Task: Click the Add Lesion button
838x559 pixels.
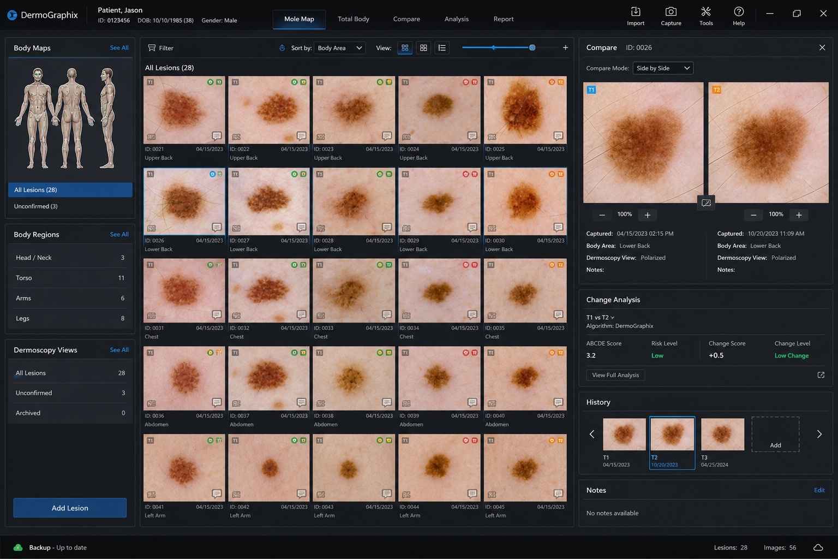Action: pyautogui.click(x=70, y=508)
